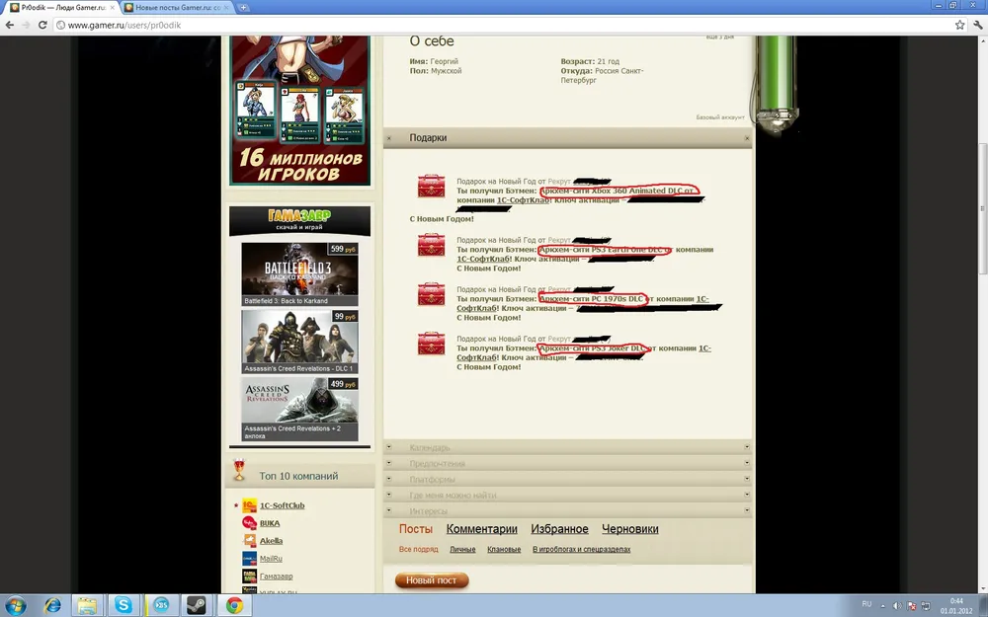This screenshot has width=988, height=617.
Task: Open Assassin's Creed Revelations + 2 offer
Action: click(300, 410)
